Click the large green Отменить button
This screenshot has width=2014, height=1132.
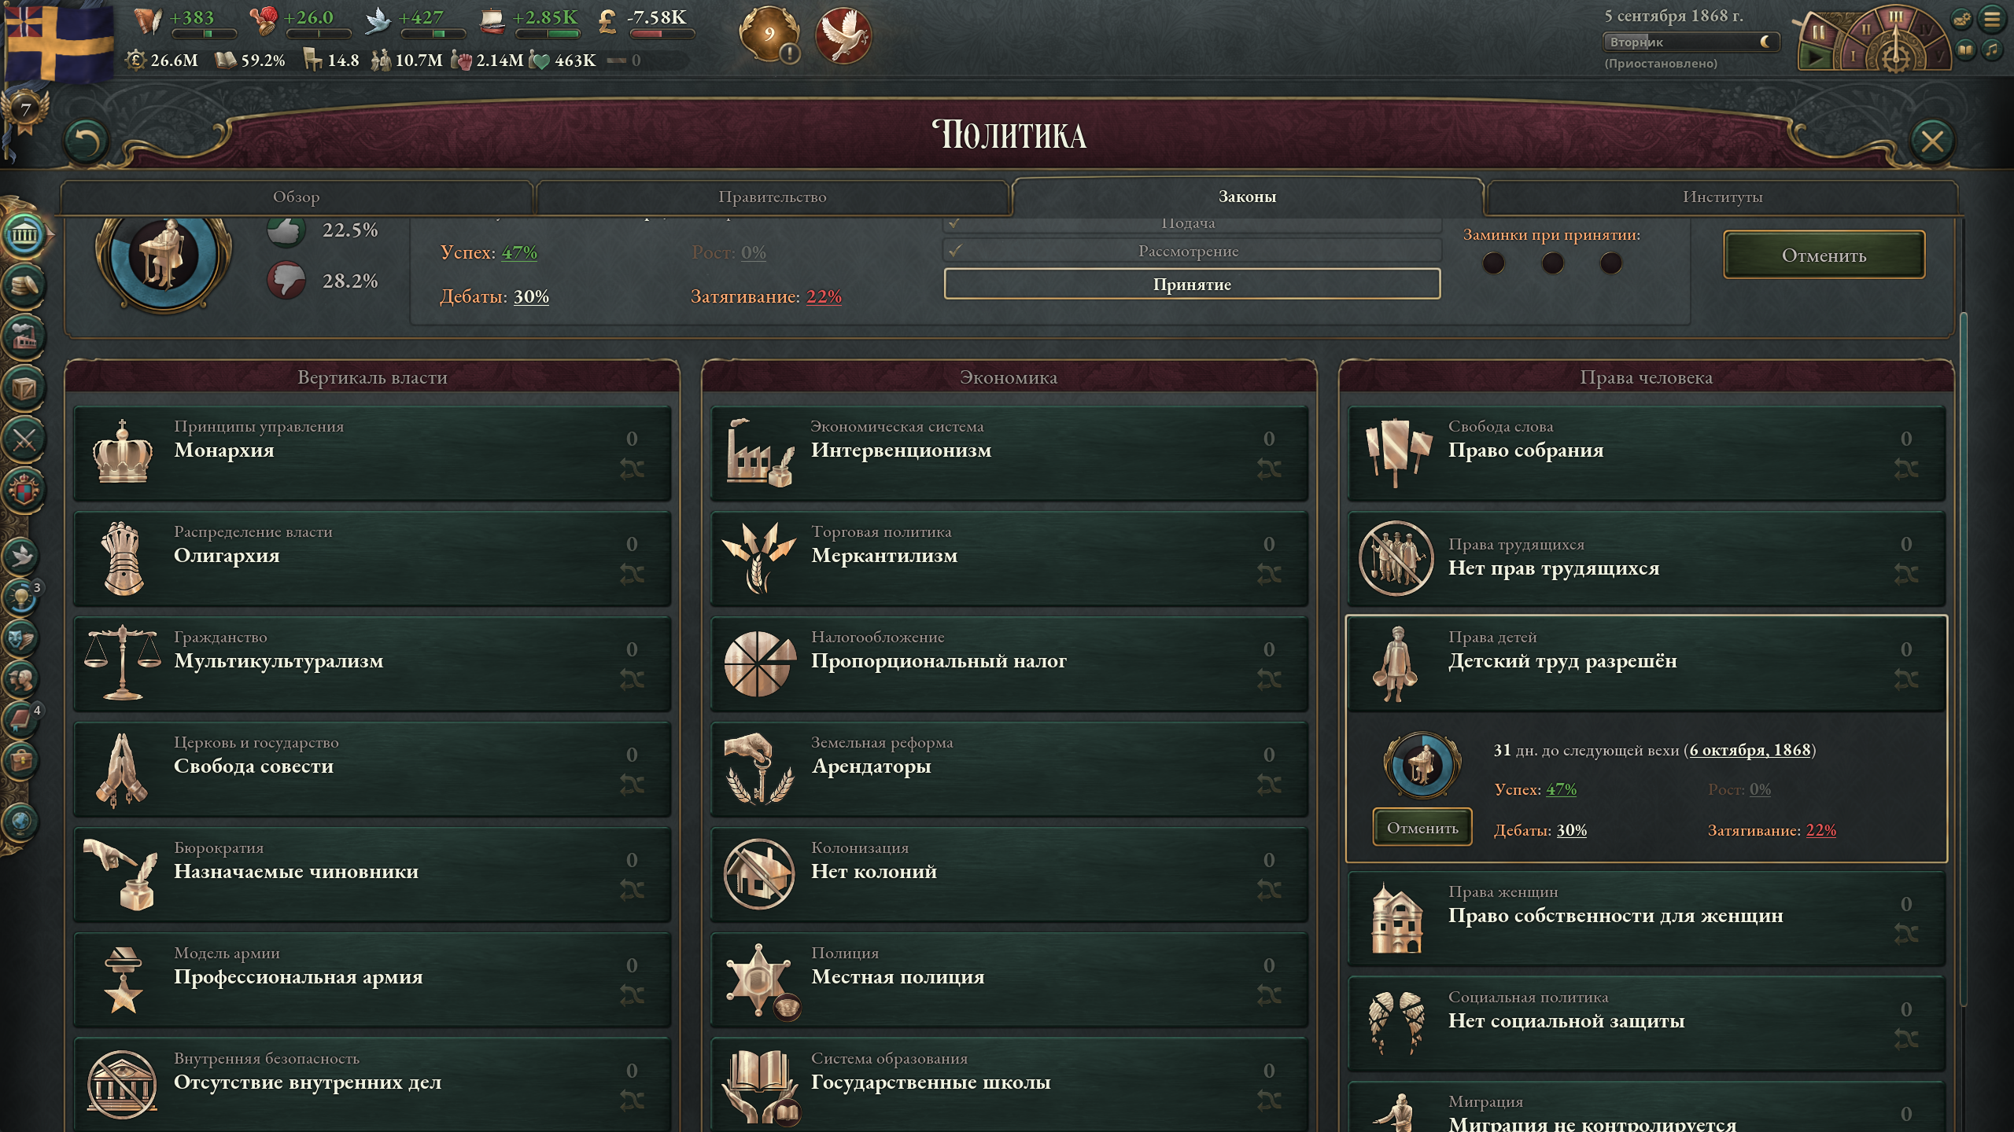pyautogui.click(x=1824, y=255)
